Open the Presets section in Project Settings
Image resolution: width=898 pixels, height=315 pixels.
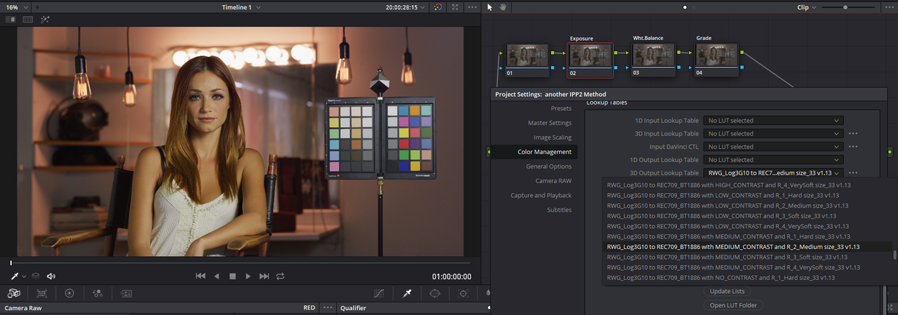[x=561, y=109]
